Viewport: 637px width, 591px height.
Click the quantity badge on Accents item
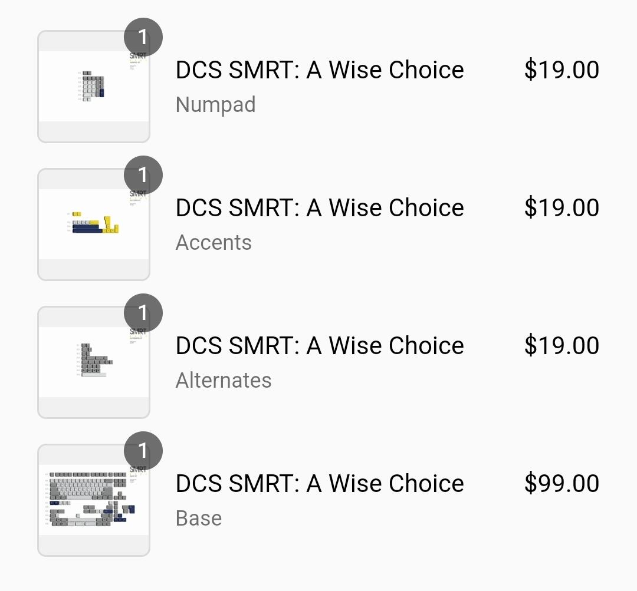(x=143, y=176)
